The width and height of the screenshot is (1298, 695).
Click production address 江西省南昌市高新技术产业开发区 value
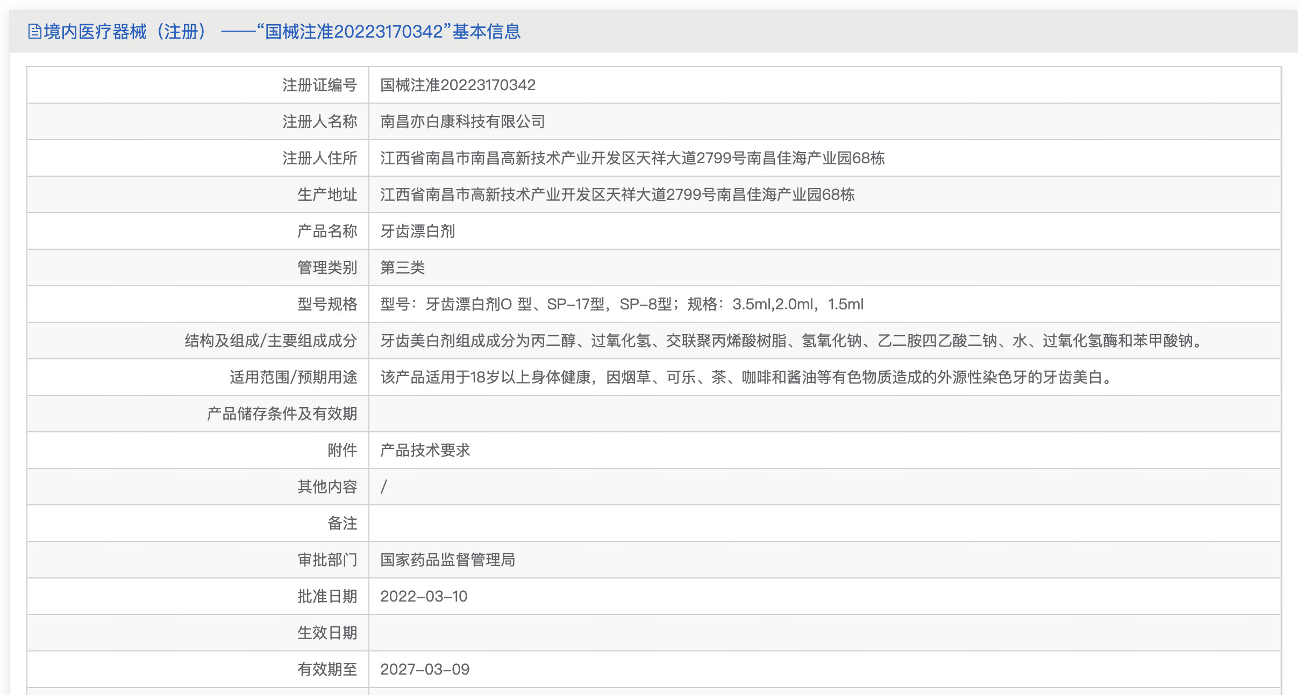pyautogui.click(x=617, y=194)
